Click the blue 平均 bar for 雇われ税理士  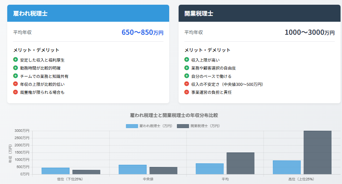tap(210, 169)
